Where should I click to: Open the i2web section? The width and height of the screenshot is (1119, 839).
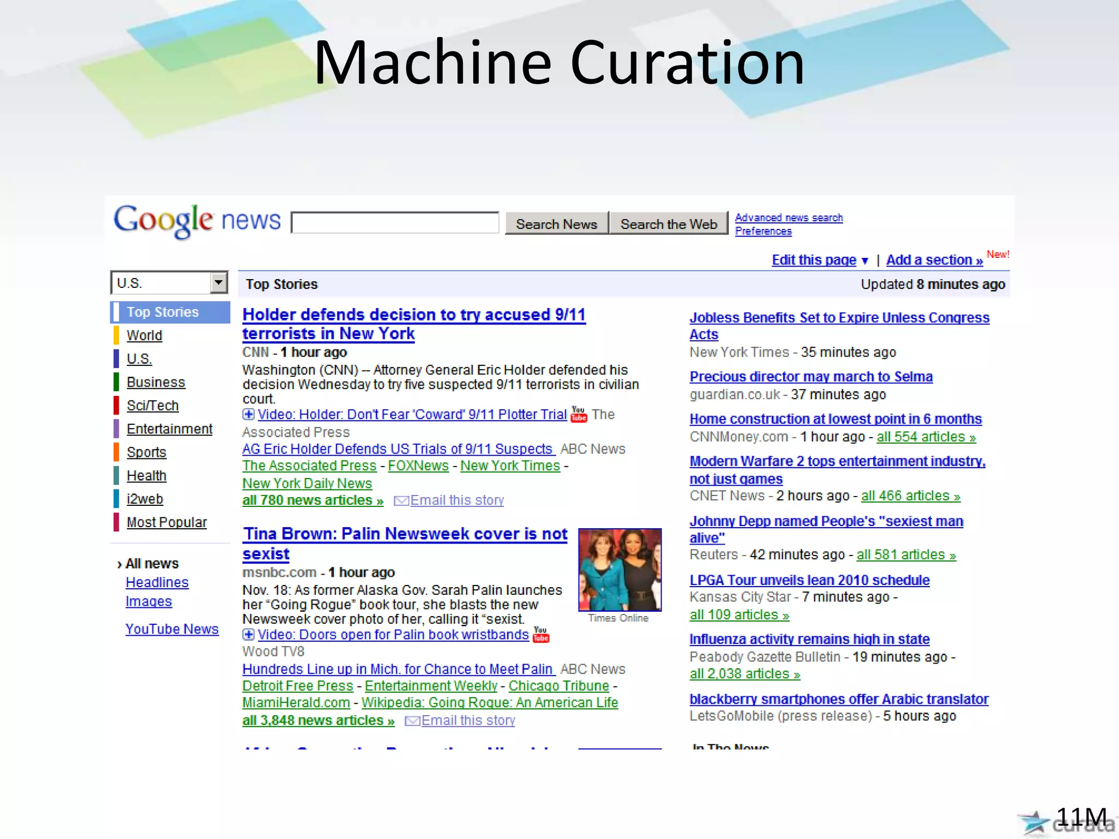145,499
